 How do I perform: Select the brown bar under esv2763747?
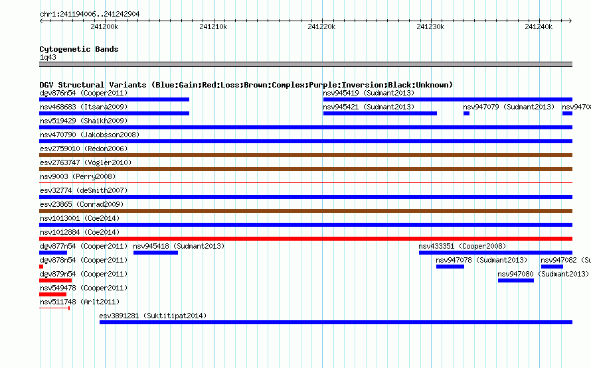(305, 169)
